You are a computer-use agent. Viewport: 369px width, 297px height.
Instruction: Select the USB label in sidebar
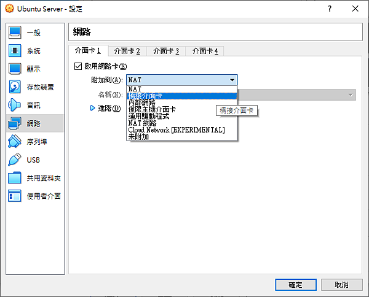point(33,160)
